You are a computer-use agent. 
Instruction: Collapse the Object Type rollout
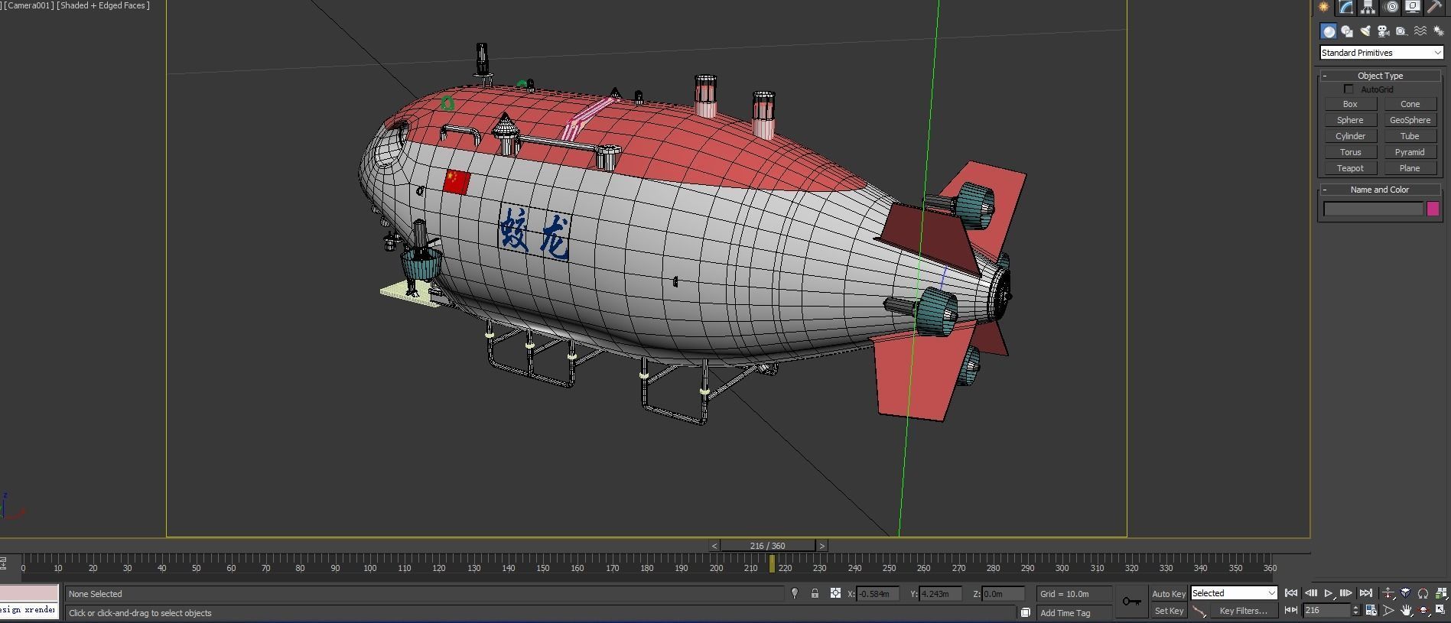pyautogui.click(x=1380, y=76)
